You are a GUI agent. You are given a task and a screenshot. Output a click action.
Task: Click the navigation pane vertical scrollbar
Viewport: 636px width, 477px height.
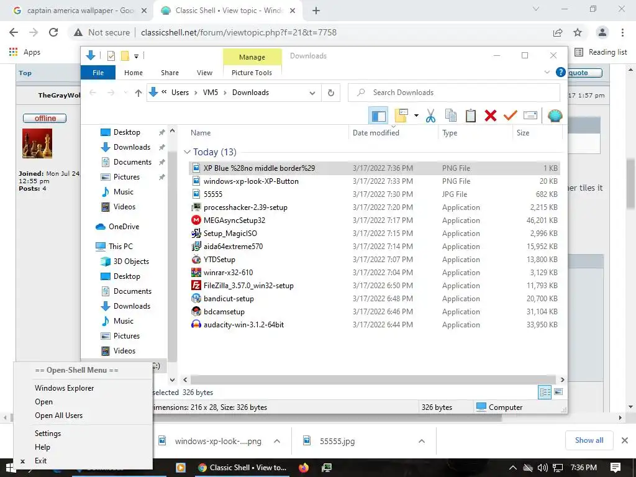[x=173, y=255]
